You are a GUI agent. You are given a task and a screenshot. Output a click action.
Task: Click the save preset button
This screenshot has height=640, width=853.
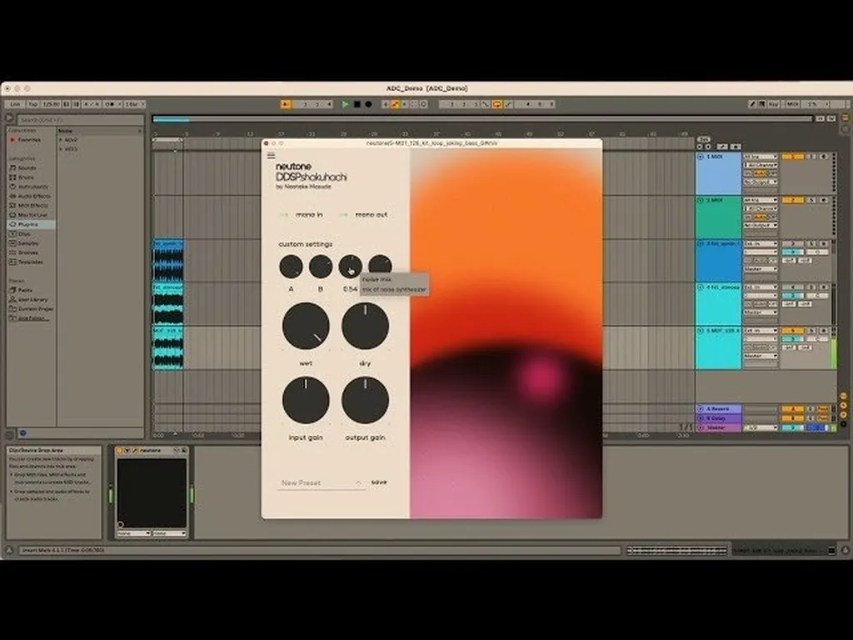[x=379, y=482]
